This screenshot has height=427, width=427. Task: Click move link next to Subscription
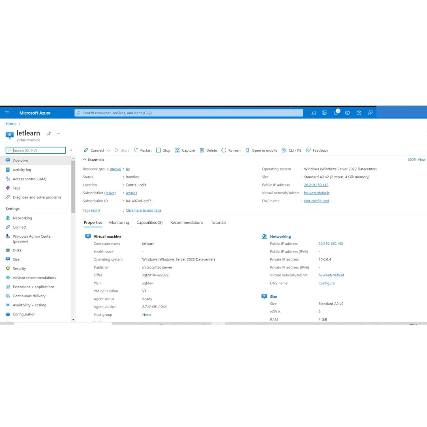[x=110, y=193]
